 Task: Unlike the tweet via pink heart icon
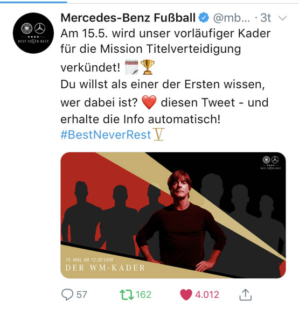(x=186, y=294)
